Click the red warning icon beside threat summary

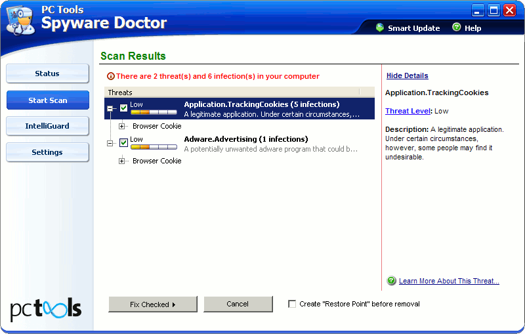[x=110, y=76]
